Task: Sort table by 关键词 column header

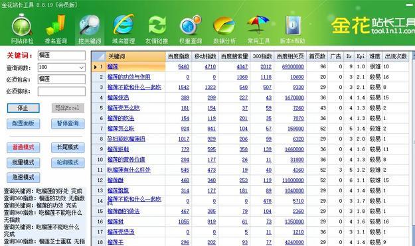Action: 135,56
